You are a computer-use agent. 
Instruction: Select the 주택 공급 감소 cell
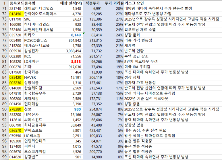pyautogui.click(x=173, y=56)
